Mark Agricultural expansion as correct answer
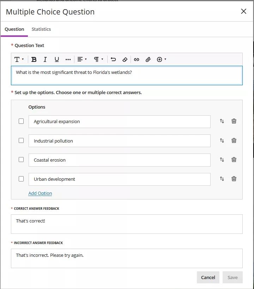The width and height of the screenshot is (254, 289). (21, 121)
